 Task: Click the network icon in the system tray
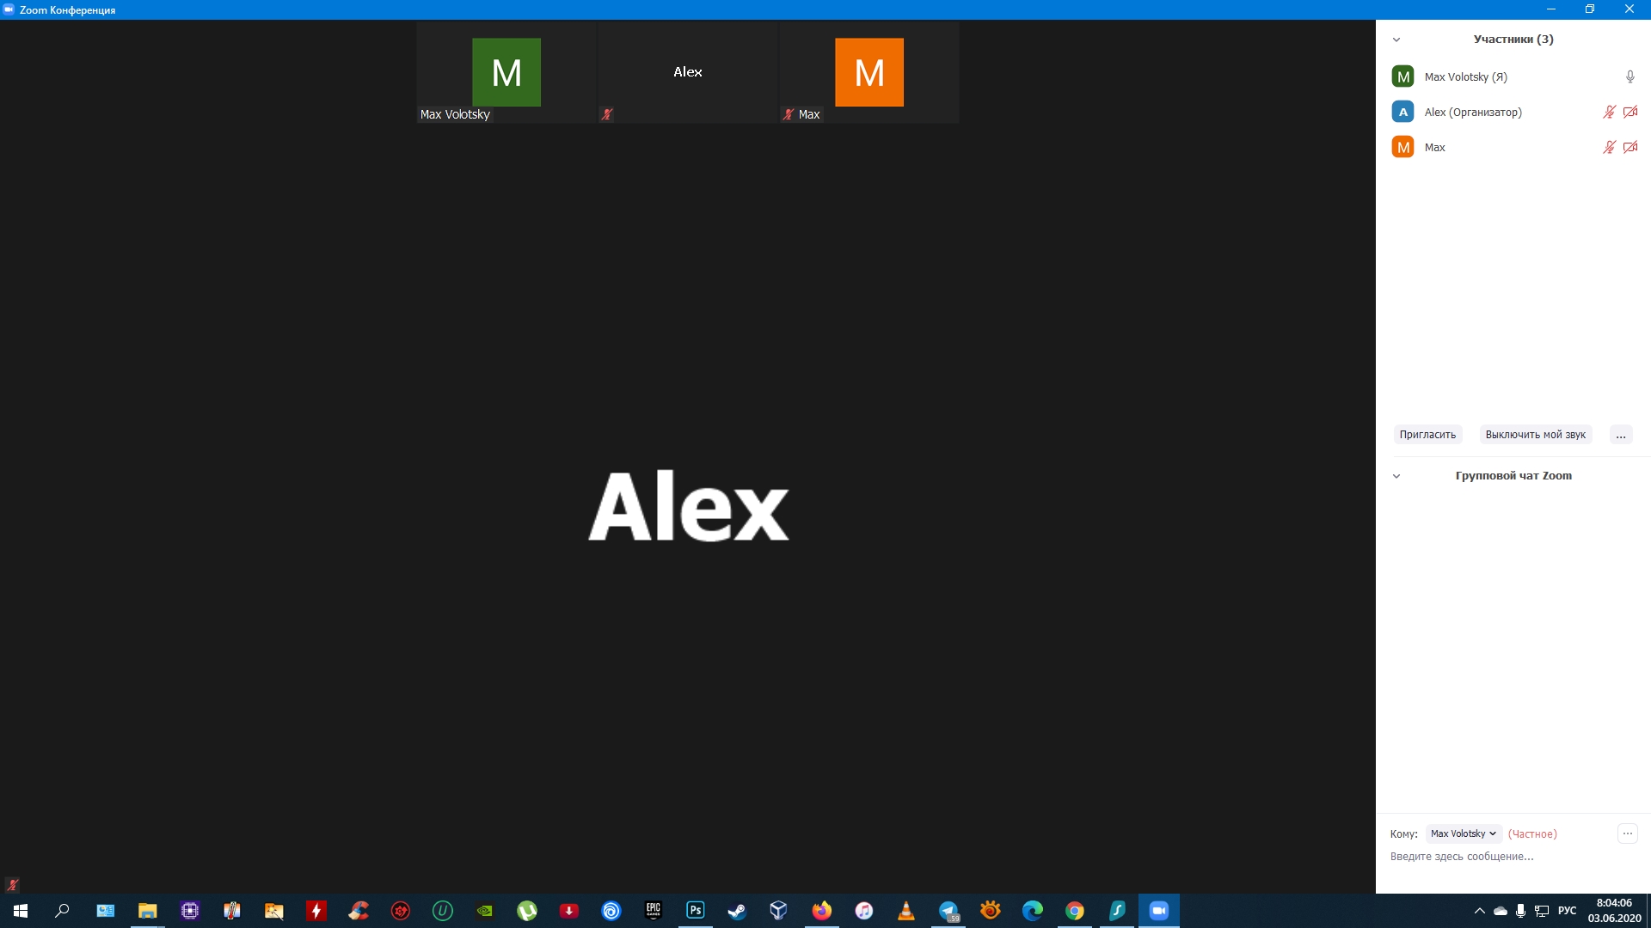1542,911
